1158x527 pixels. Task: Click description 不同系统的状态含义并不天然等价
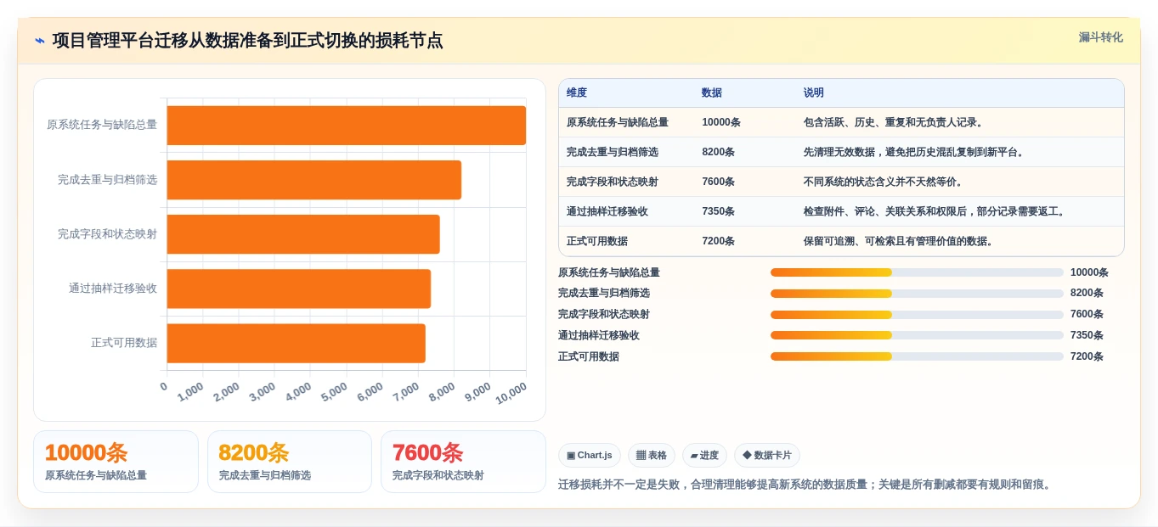pos(884,182)
